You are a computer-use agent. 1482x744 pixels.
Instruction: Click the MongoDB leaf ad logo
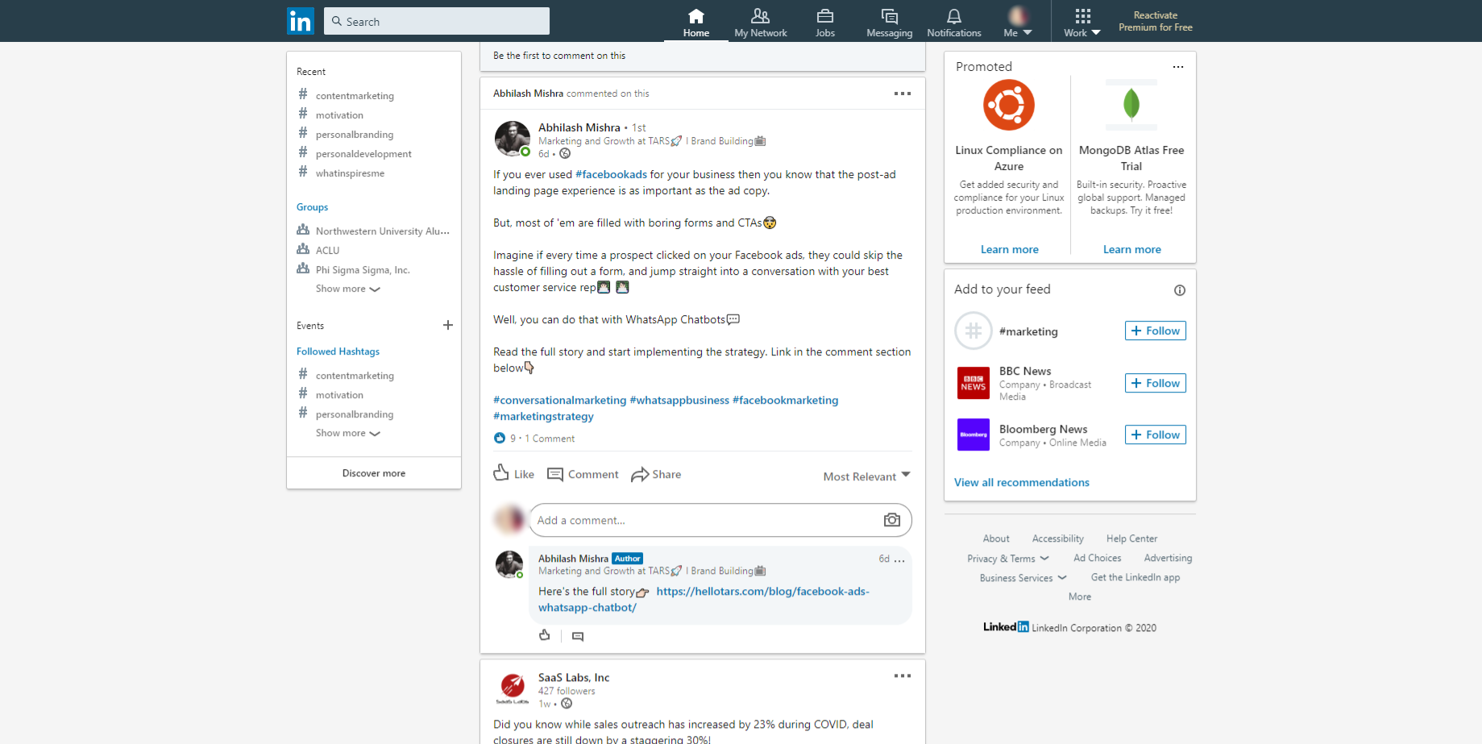1131,105
